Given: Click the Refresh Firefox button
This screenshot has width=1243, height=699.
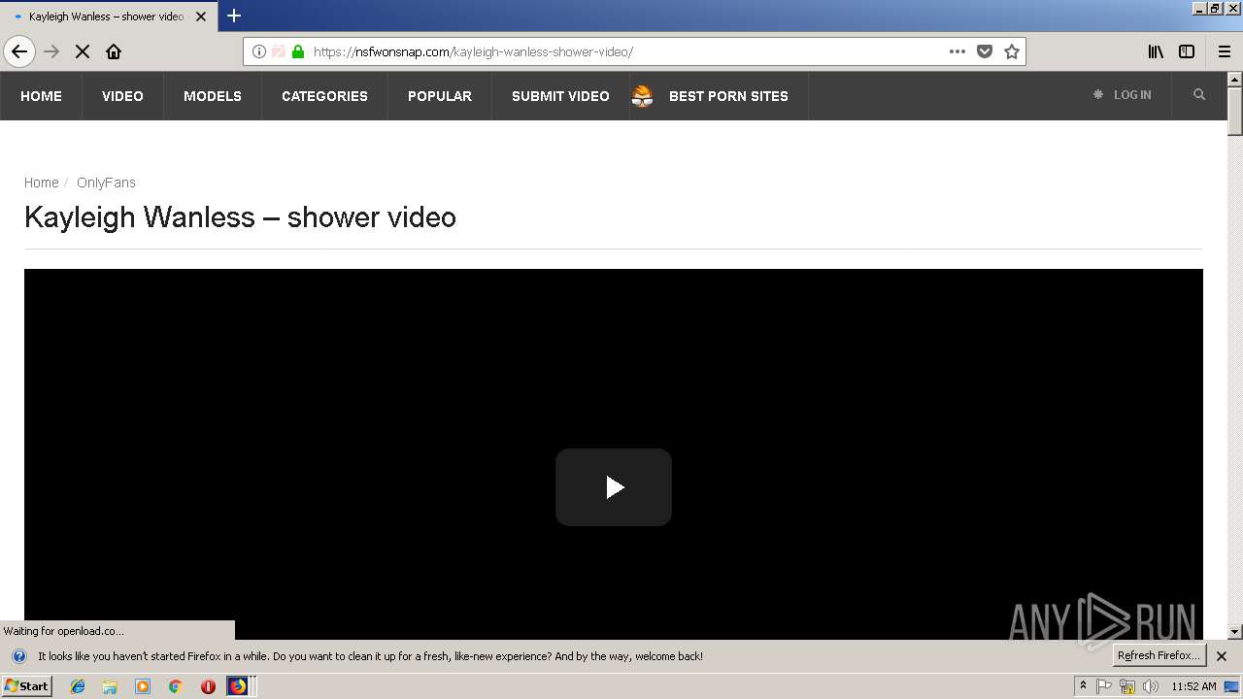Looking at the screenshot, I should (x=1159, y=655).
